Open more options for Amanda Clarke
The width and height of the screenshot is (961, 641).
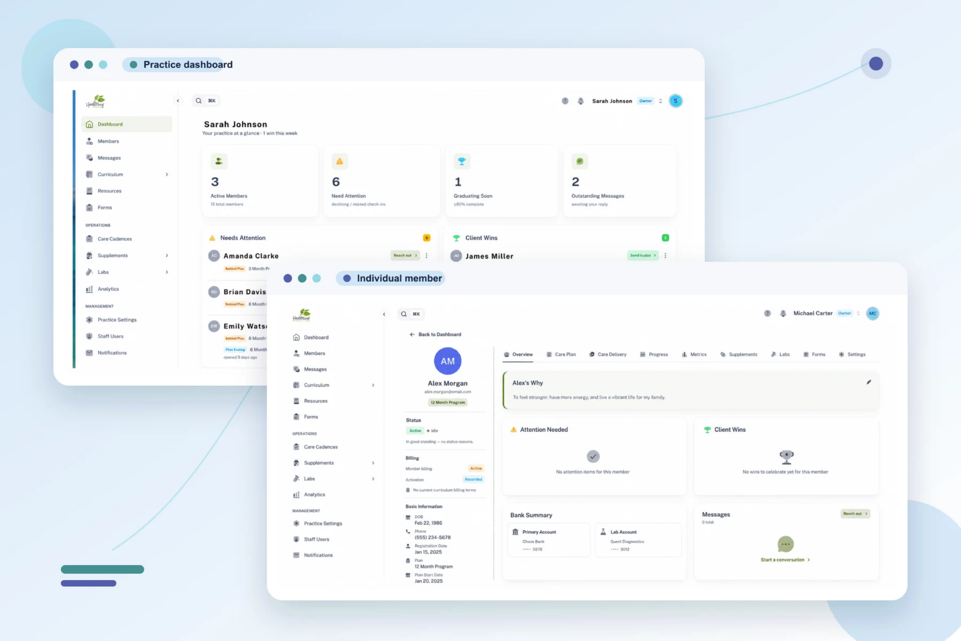(426, 255)
